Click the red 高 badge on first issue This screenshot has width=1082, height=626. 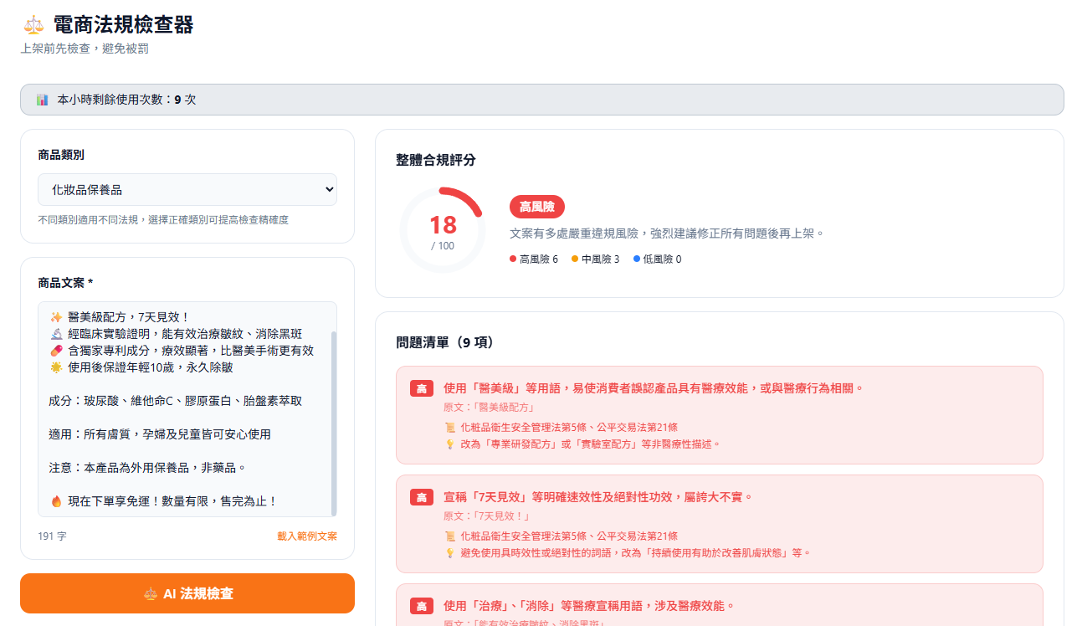tap(421, 388)
